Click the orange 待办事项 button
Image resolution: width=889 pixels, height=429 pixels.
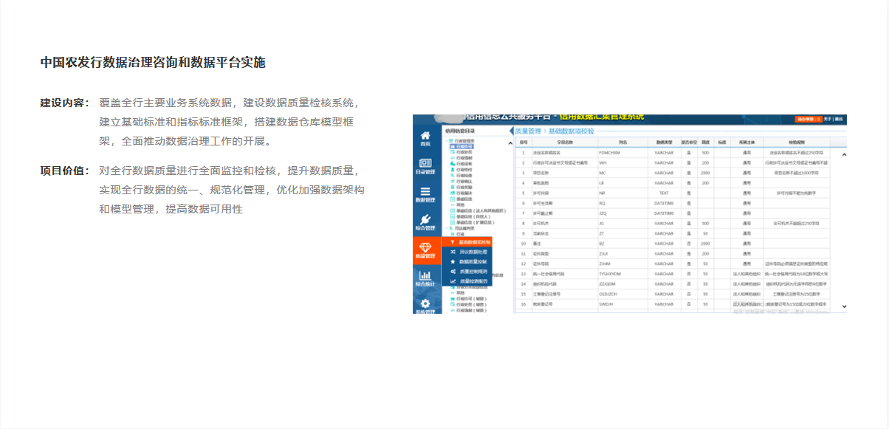pyautogui.click(x=808, y=118)
